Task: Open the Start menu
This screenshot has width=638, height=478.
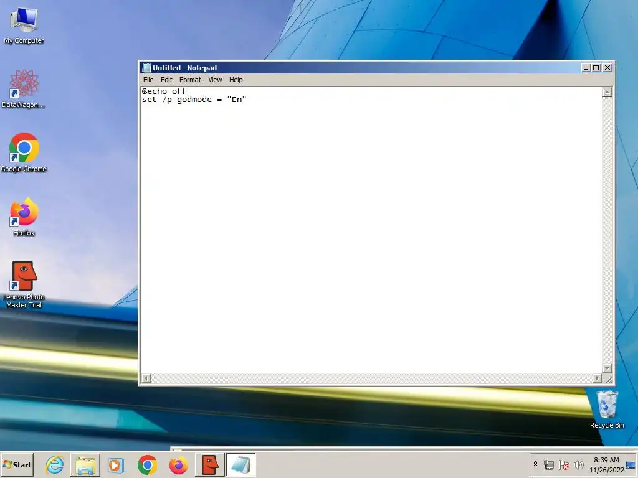Action: 17,464
